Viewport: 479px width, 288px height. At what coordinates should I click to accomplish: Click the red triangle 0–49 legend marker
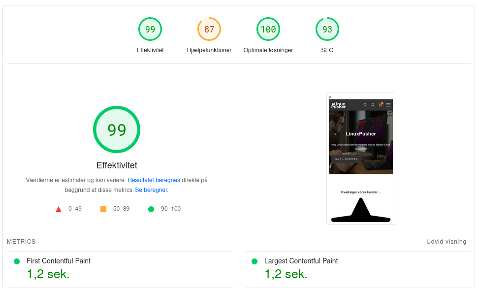point(59,209)
